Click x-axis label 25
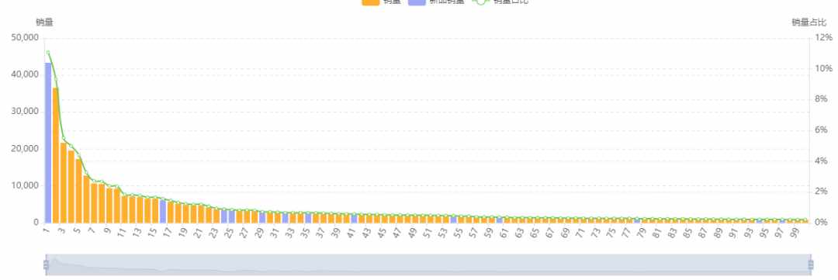Viewport: 838px width, 280px height. point(229,233)
